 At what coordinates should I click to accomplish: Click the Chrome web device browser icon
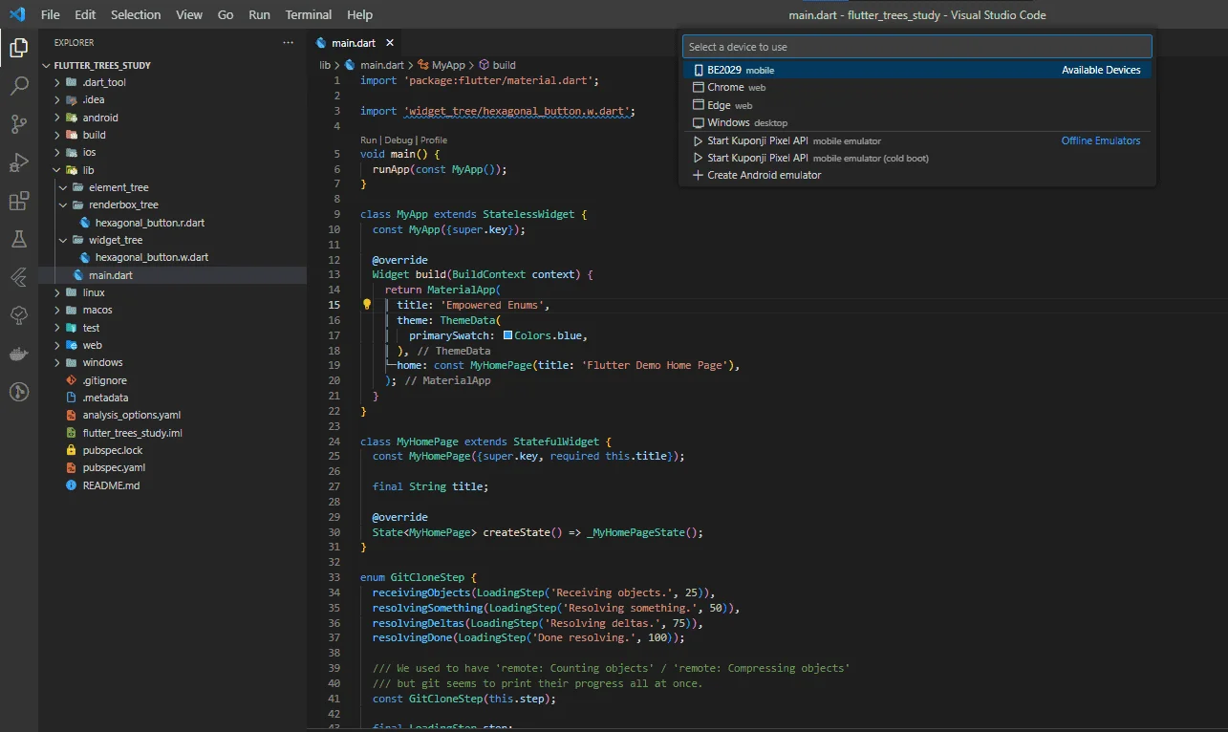point(699,87)
